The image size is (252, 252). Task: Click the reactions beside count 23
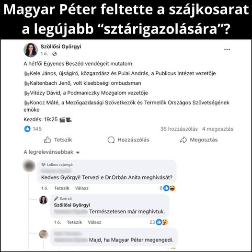click(x=162, y=222)
